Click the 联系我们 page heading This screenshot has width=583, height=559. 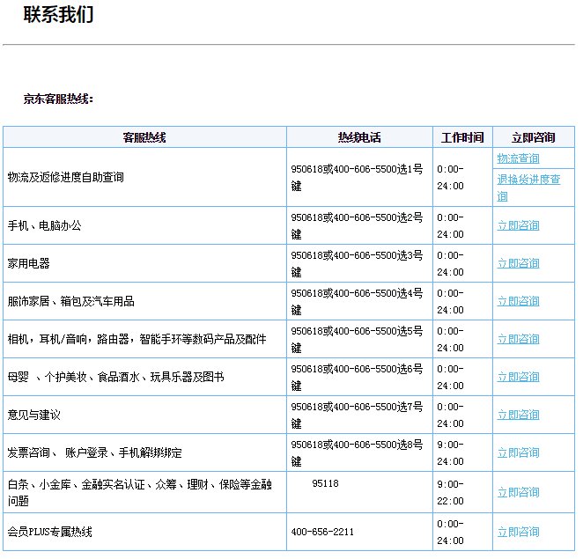pos(58,15)
